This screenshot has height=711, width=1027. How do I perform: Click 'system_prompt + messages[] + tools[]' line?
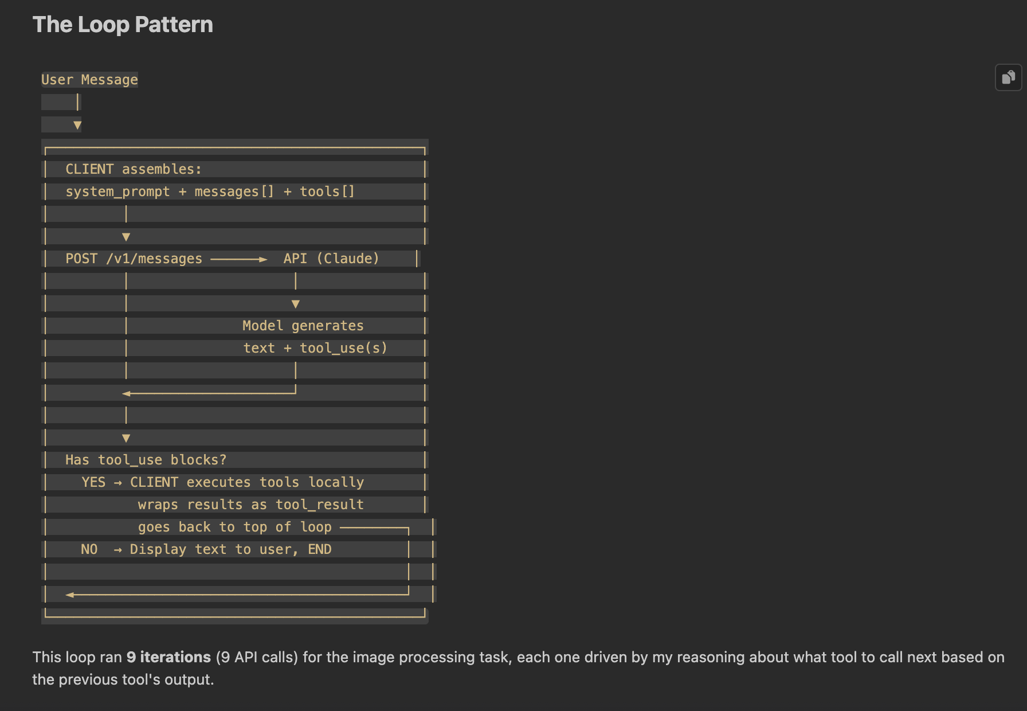[x=210, y=192]
